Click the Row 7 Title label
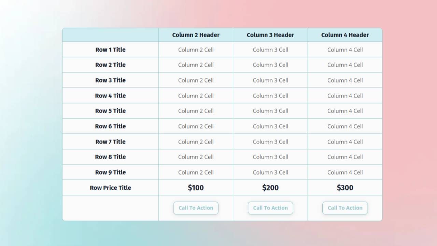437x246 pixels. point(110,141)
